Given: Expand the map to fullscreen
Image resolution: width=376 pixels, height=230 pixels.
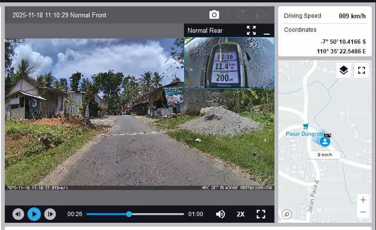Looking at the screenshot, I should tap(362, 70).
